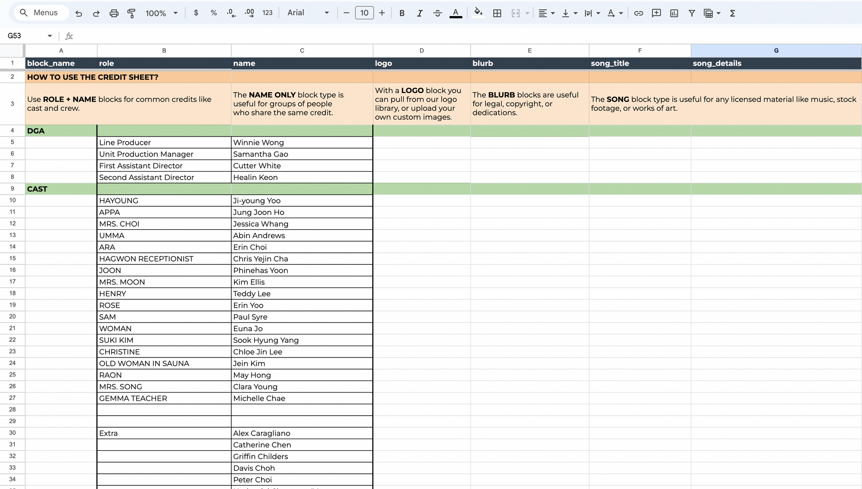Open the Menus search box
Screen dimensions: 862x489
[x=41, y=13]
